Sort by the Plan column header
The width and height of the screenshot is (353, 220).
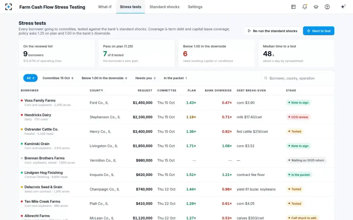coord(192,90)
